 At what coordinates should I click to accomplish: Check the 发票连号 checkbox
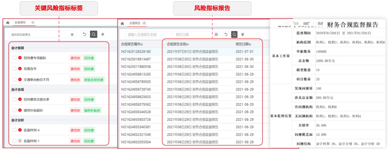[14, 69]
